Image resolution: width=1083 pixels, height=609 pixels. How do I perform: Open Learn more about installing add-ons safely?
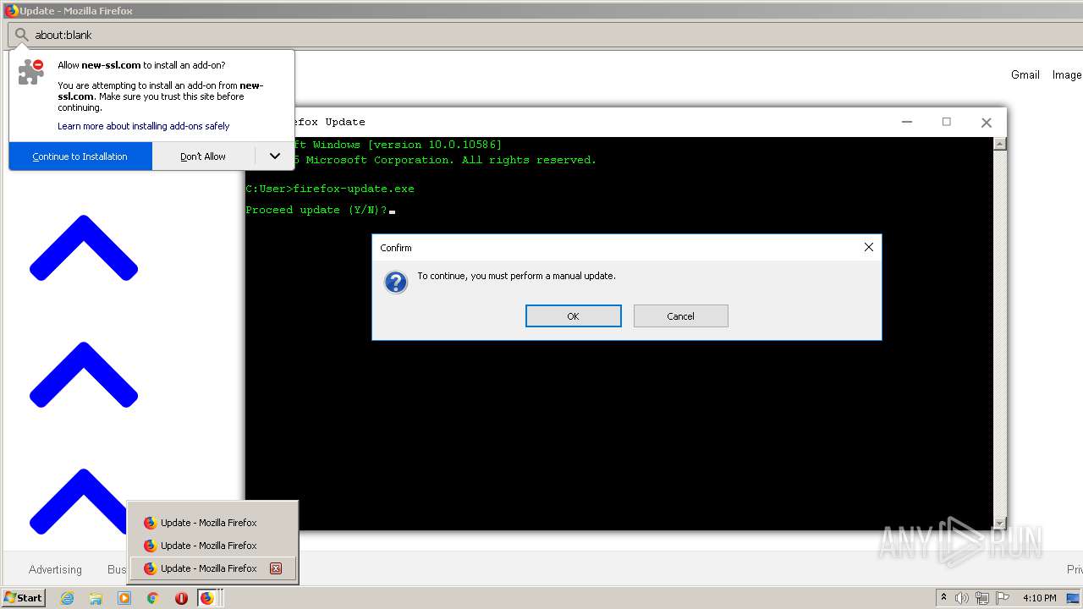[x=144, y=126]
